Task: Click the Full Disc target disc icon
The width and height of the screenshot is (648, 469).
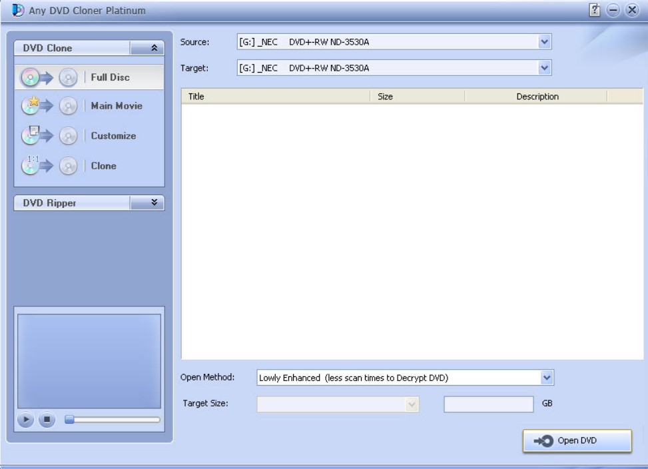Action: 68,78
